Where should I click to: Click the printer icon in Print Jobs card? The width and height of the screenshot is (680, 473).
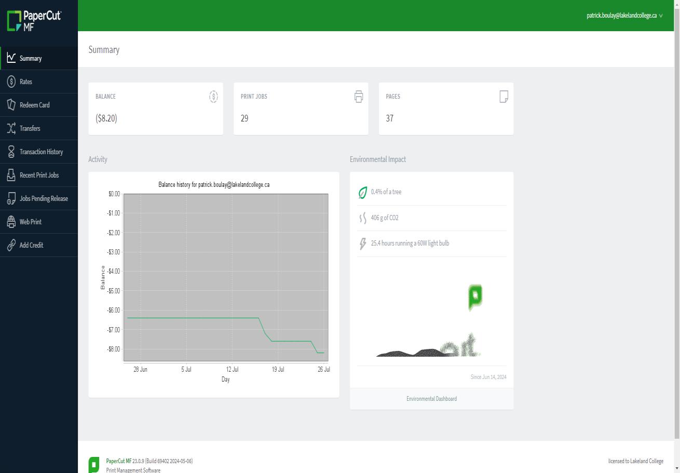(x=359, y=96)
